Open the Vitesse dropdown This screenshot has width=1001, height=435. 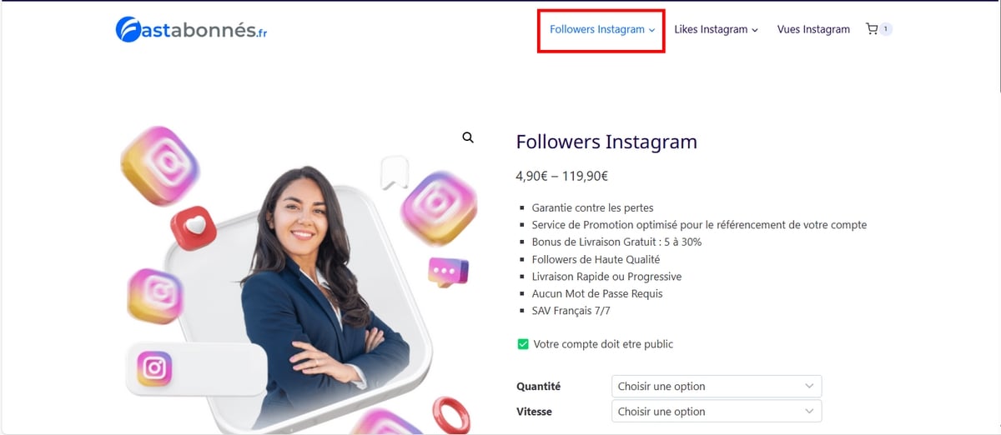point(717,412)
